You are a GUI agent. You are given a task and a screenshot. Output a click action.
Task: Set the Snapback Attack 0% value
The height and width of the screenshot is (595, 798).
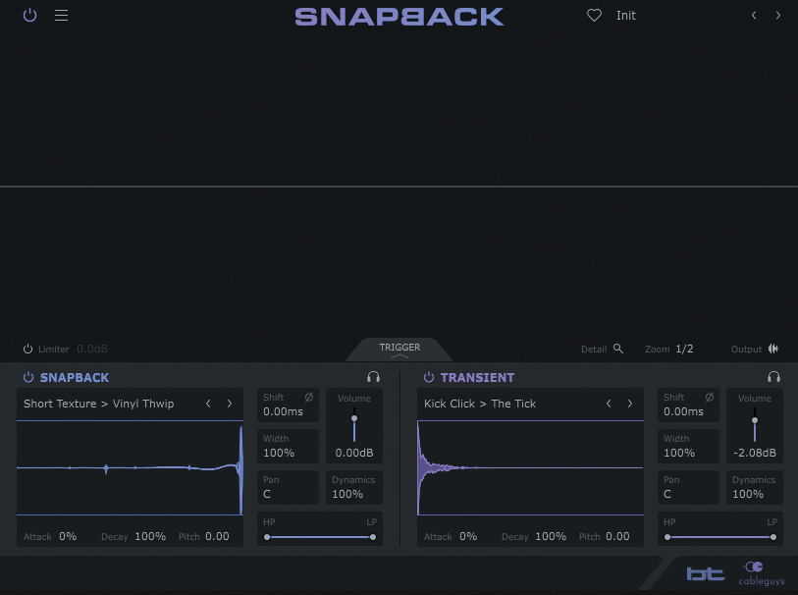68,536
